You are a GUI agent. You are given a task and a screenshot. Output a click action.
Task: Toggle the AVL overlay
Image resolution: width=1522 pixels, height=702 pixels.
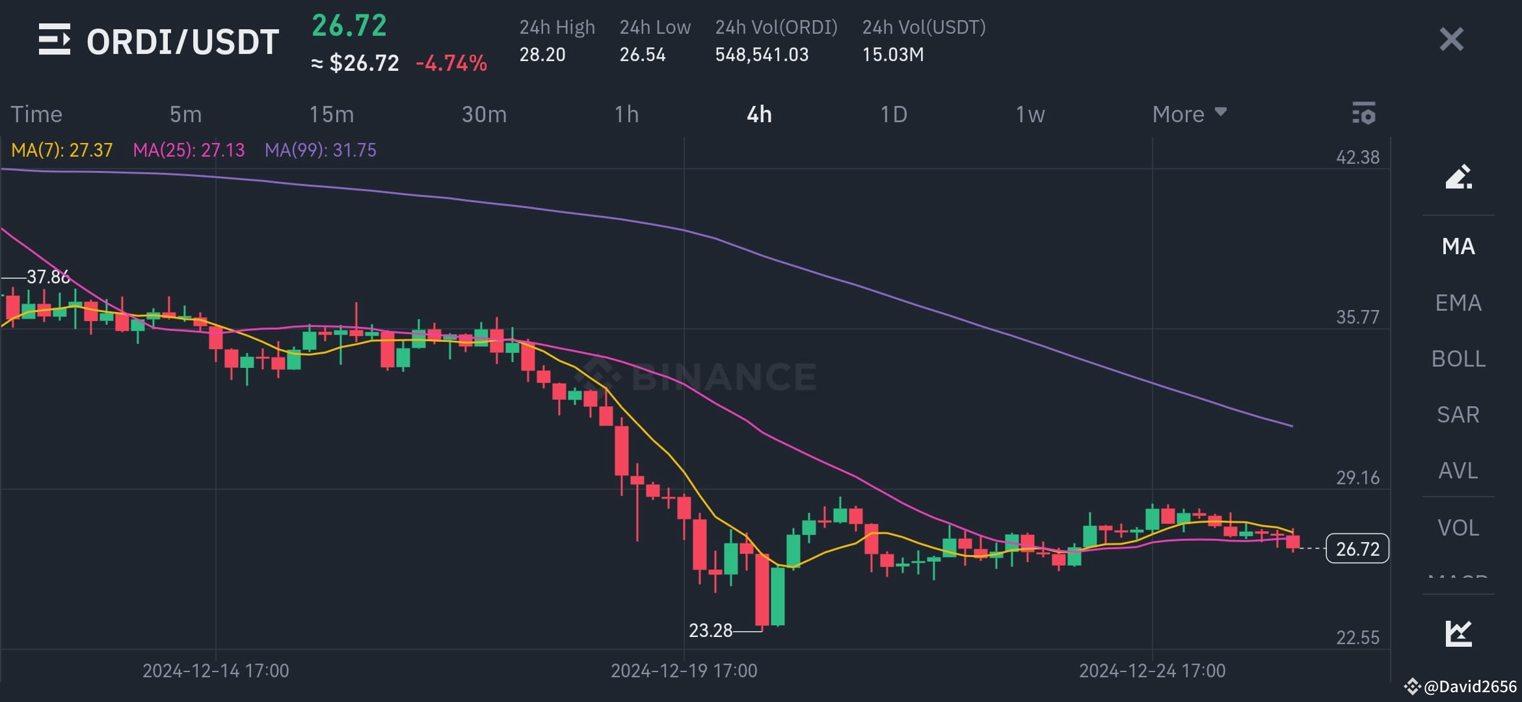(1457, 470)
